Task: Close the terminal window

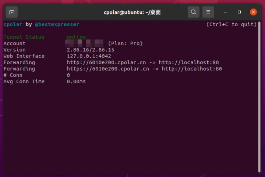Action: click(x=253, y=12)
